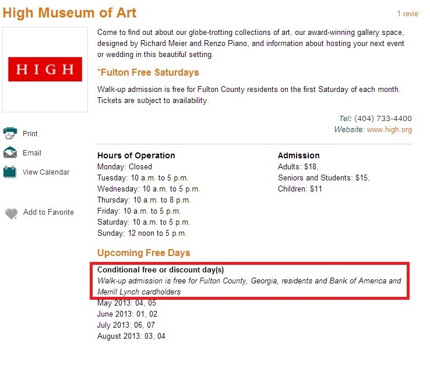Click the May 2013 free dates

[126, 303]
